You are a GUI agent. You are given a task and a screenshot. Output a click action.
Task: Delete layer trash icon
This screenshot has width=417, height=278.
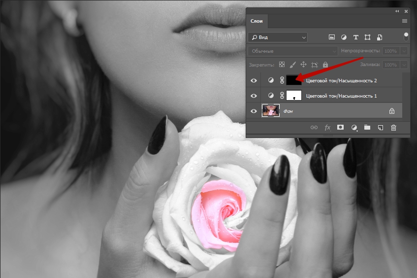tap(393, 128)
